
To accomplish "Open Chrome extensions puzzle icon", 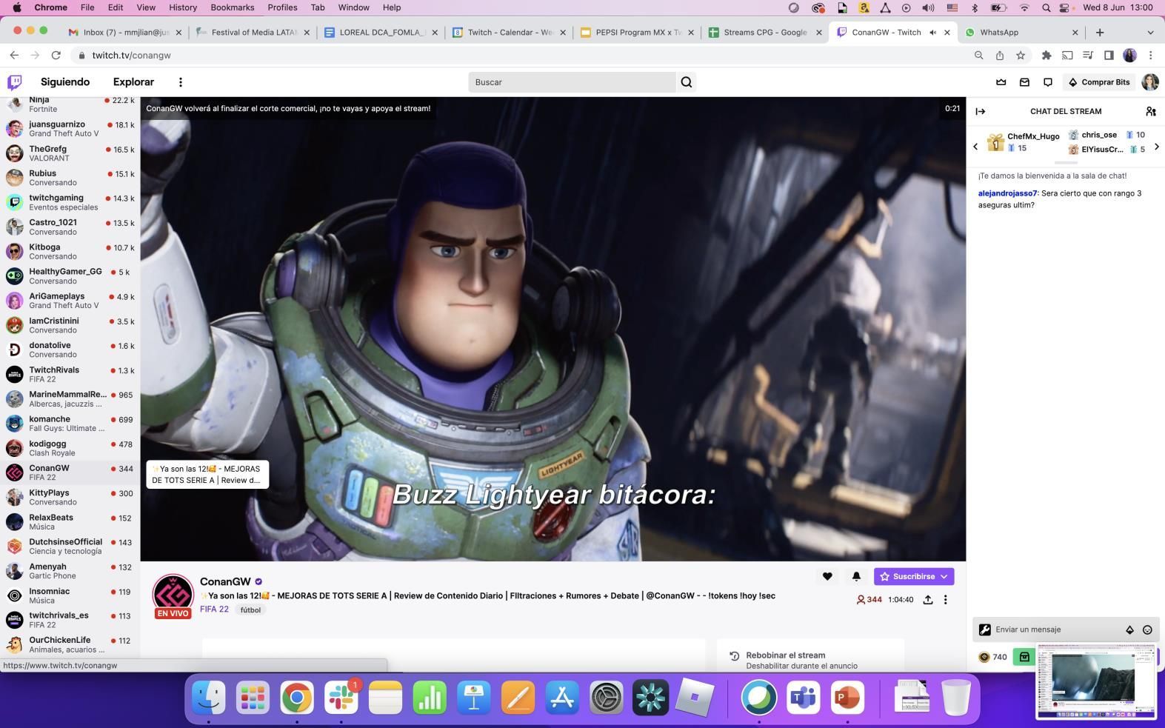I will (1047, 56).
